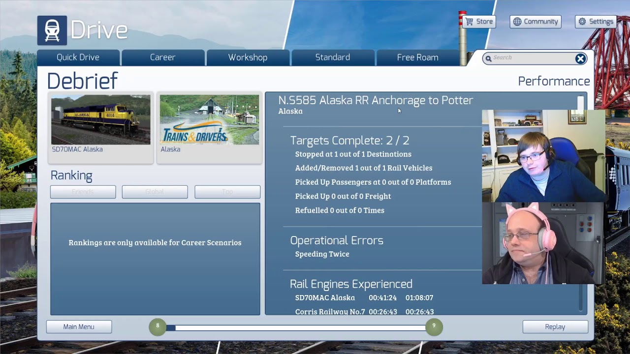Click the magnifier icon in search box

[x=488, y=59]
